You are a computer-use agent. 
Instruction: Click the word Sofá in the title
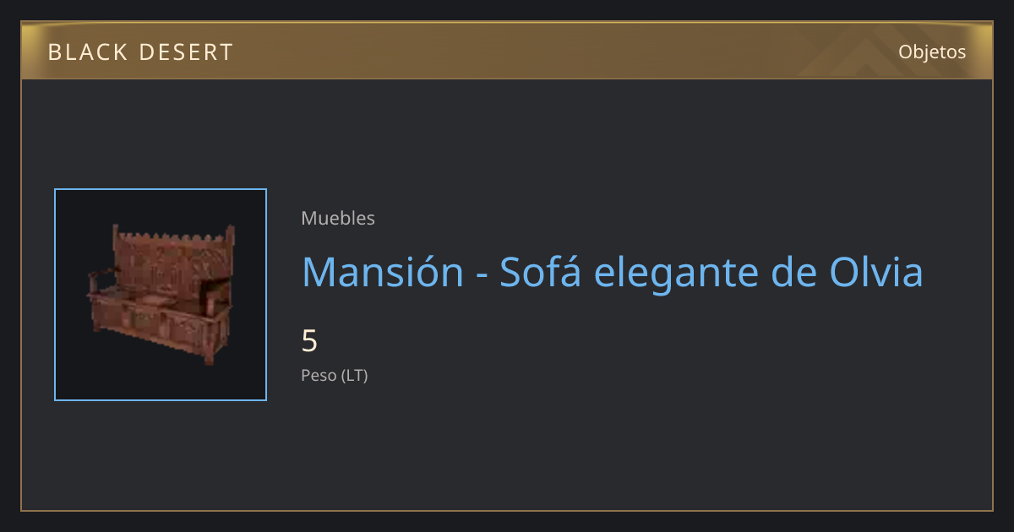pos(539,272)
